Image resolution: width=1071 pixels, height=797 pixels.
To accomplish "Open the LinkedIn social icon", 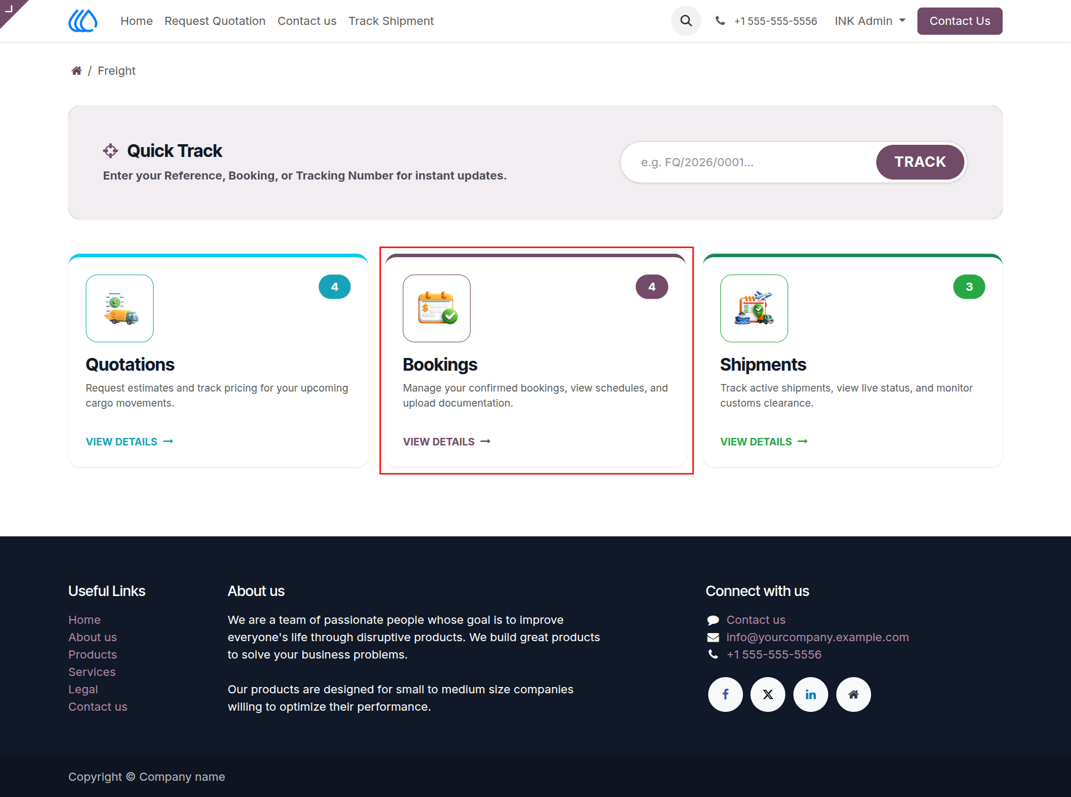I will click(x=811, y=694).
